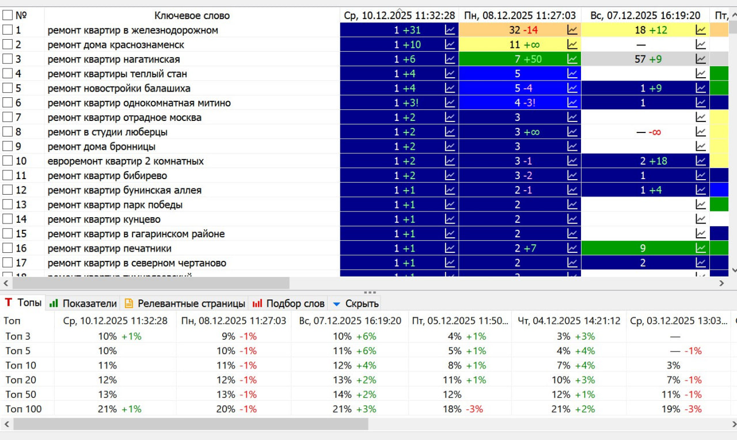Open the 08.12.2025 chart icon in row 9
The image size is (737, 440).
pos(572,146)
